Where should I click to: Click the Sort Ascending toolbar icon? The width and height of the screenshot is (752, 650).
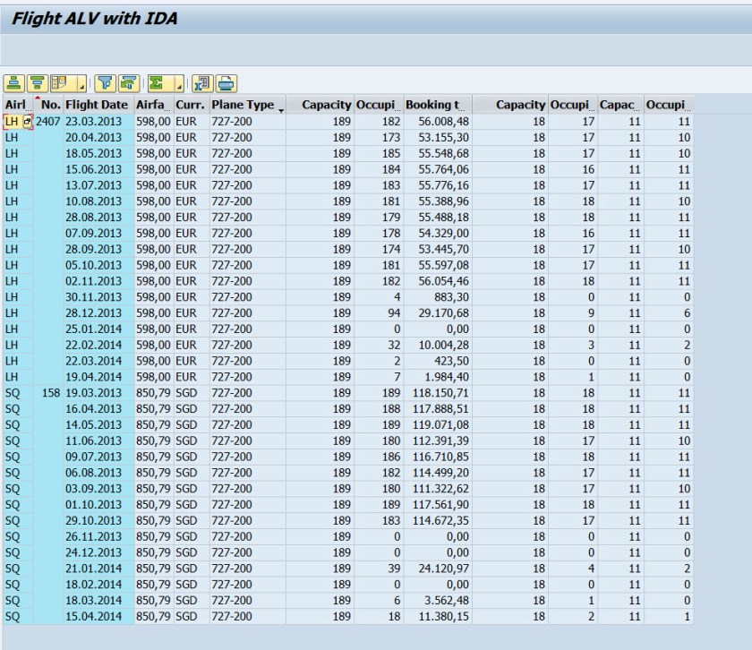click(13, 84)
